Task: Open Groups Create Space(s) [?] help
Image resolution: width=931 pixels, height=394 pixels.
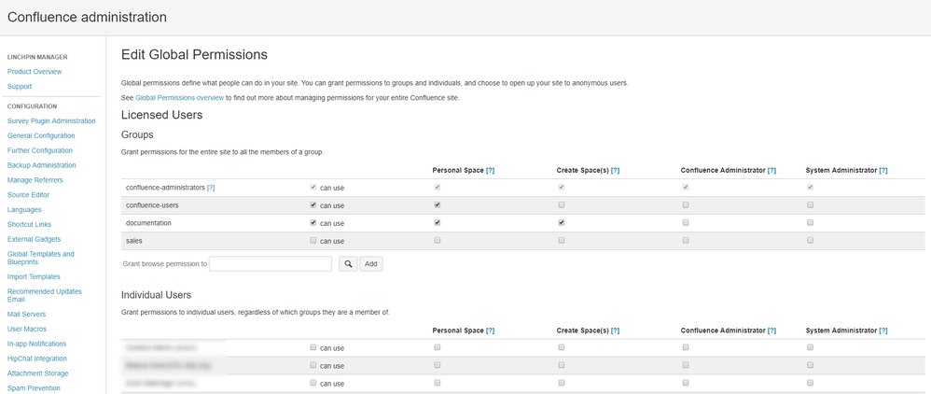Action: click(615, 171)
